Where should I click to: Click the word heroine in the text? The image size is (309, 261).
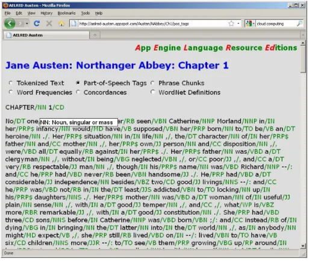(x=17, y=136)
